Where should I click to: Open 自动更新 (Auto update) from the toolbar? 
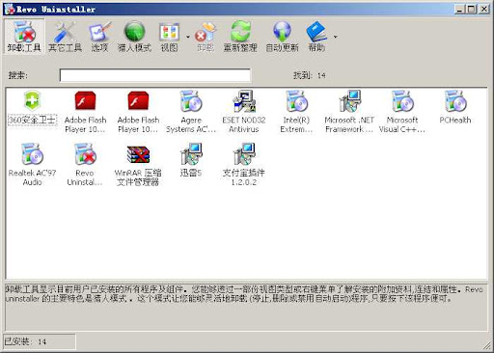tap(282, 37)
